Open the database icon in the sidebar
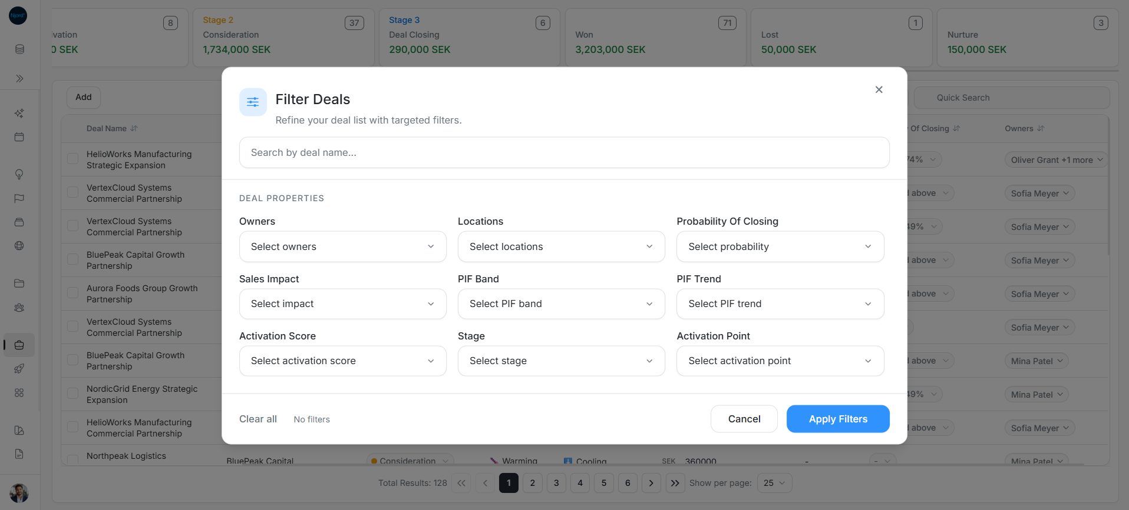Viewport: 1129px width, 510px height. point(19,49)
